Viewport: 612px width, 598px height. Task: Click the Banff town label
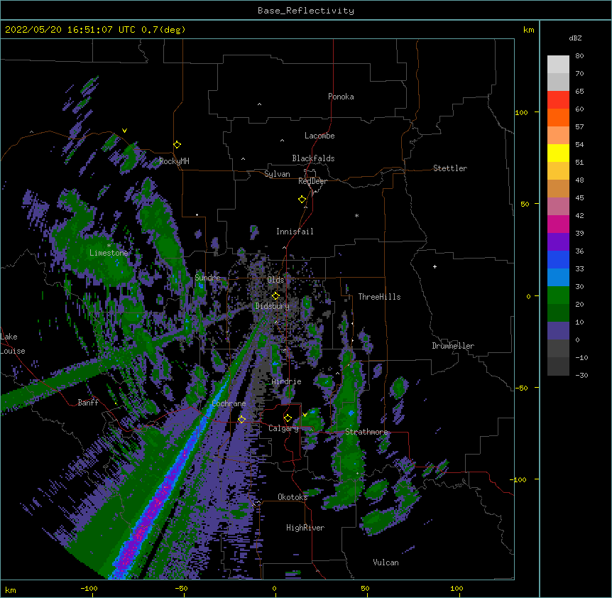[x=88, y=403]
